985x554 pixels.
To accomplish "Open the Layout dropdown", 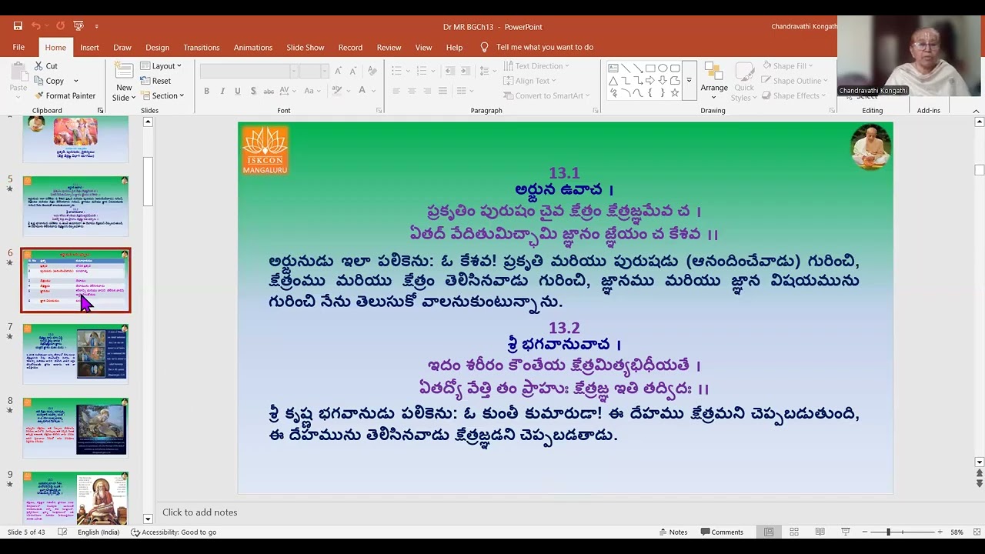I will pyautogui.click(x=161, y=66).
